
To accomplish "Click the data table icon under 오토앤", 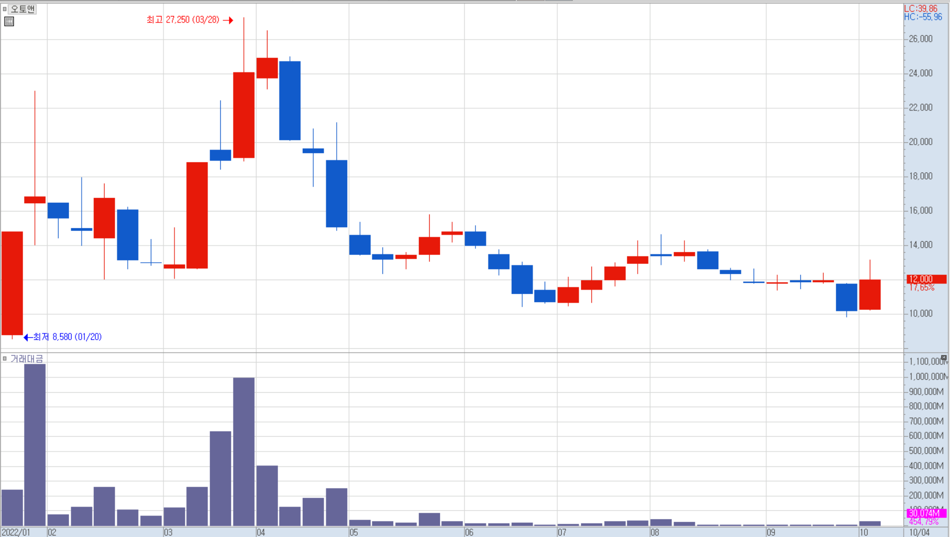I will click(x=9, y=22).
